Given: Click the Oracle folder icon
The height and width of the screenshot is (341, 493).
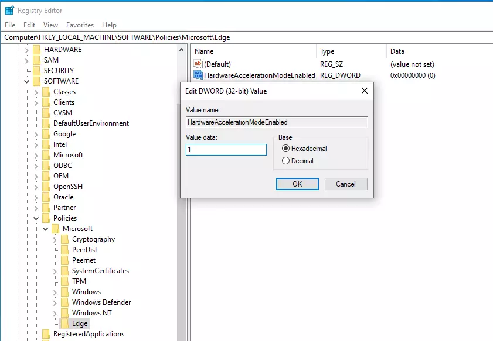Looking at the screenshot, I should pos(46,197).
